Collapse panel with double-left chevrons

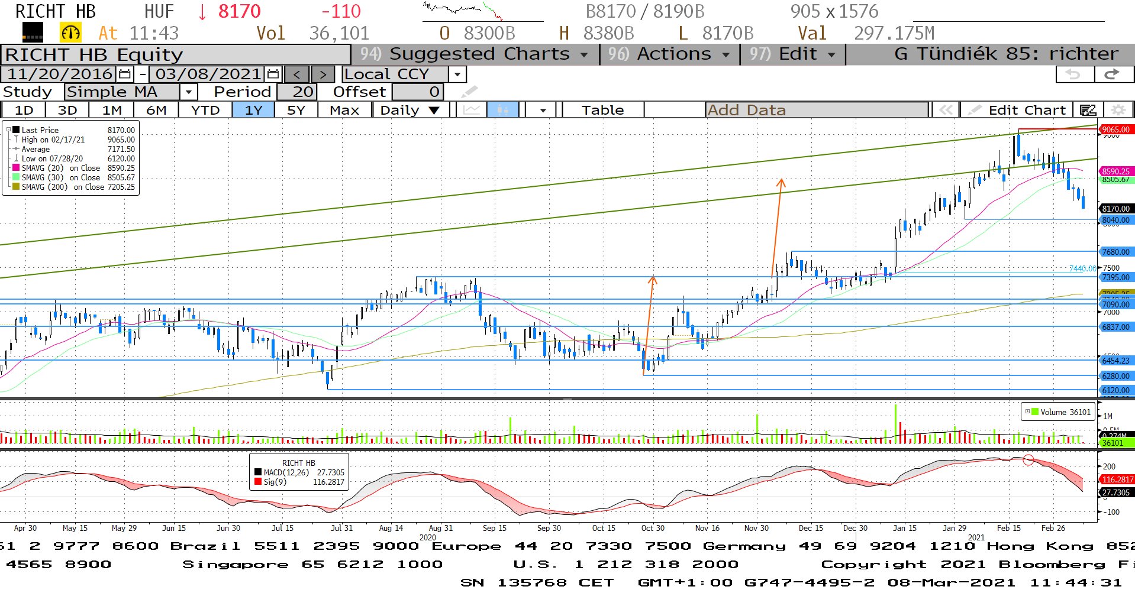(x=946, y=110)
